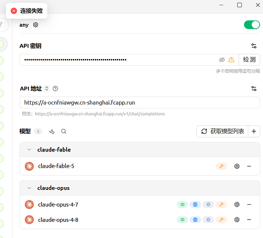Toggle API address format selector arrows

coord(47,89)
